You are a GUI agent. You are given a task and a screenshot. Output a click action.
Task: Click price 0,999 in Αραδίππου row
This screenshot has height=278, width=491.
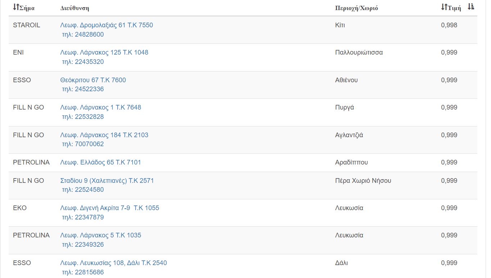click(x=449, y=162)
